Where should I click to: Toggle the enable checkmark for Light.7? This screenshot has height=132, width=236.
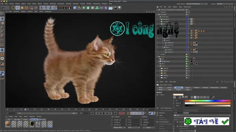click(x=189, y=78)
